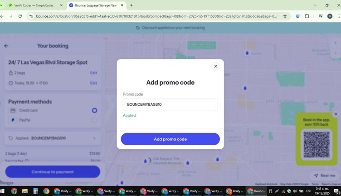This screenshot has height=196, width=341.
Task: Open File Explorer from taskbar
Action: pos(25,191)
